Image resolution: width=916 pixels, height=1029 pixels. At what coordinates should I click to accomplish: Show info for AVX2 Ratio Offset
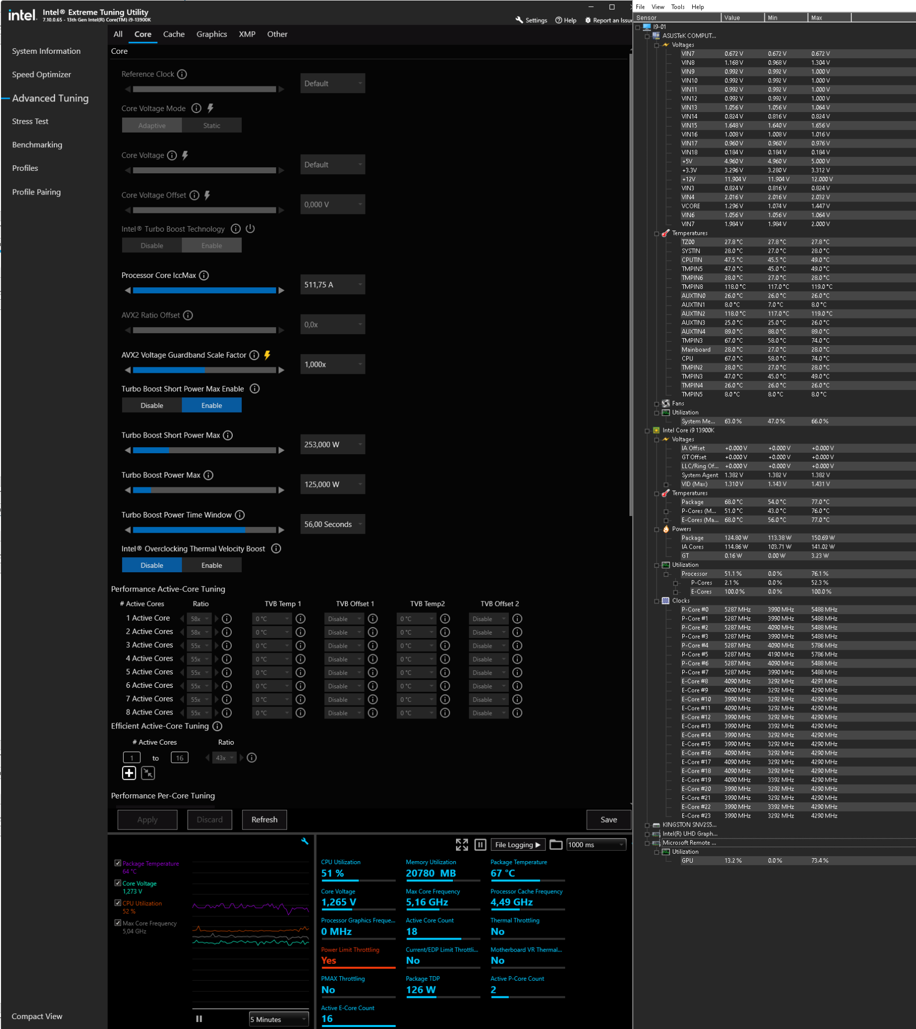[x=188, y=315]
